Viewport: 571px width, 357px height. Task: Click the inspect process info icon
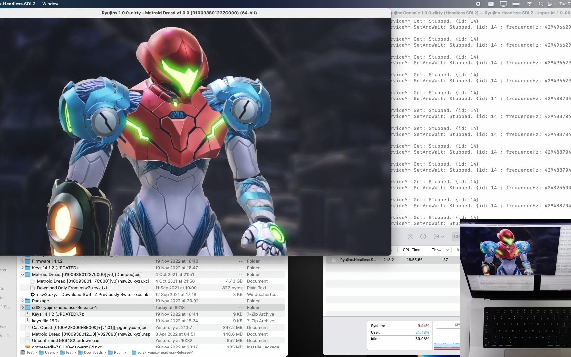pyautogui.click(x=423, y=237)
